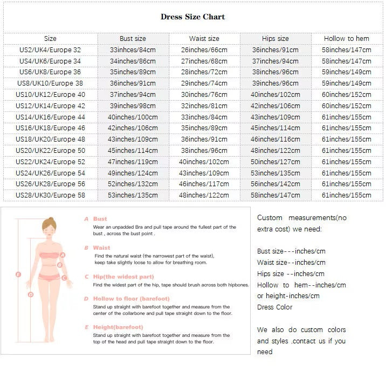The image size is (386, 366).
Task: Select the pink "Bust" guide heading
Action: click(x=100, y=219)
